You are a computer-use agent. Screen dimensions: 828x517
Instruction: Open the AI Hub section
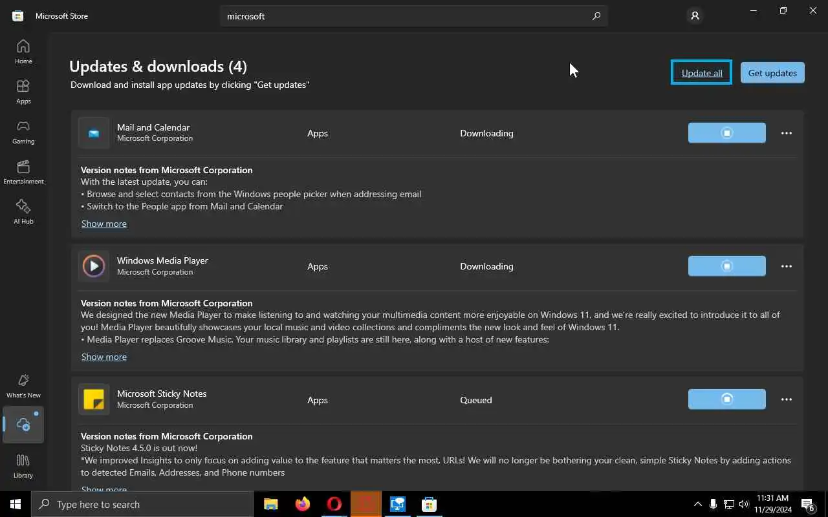pos(23,212)
